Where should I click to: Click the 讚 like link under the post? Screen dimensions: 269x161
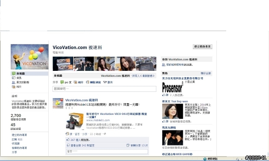[71, 134]
